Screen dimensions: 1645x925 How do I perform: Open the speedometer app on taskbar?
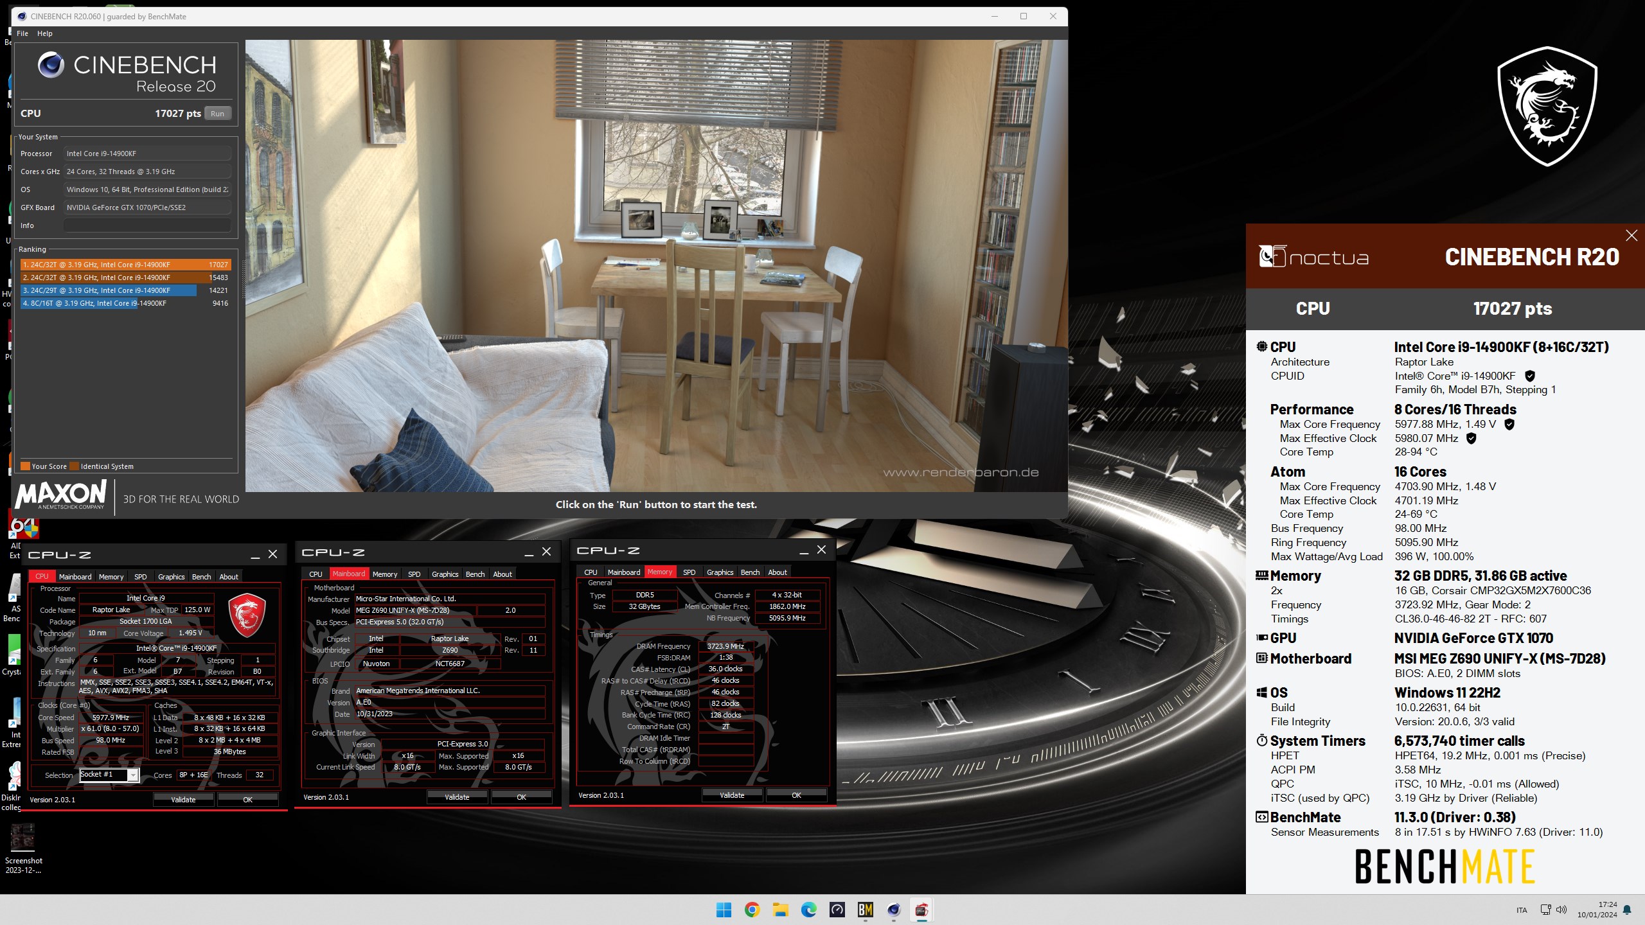click(x=837, y=910)
